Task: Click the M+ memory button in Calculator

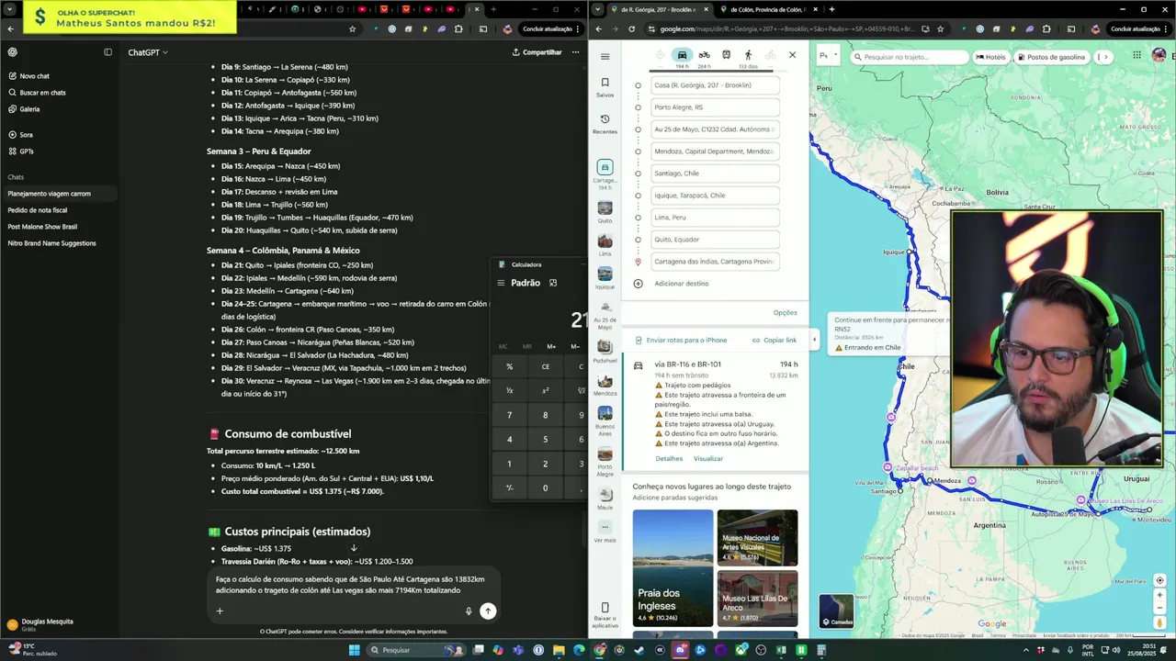Action: click(551, 346)
